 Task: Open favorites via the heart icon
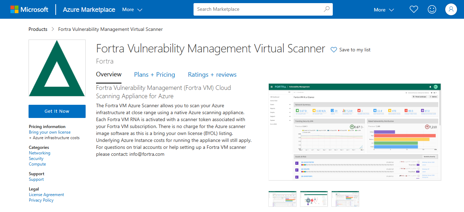[x=414, y=9]
